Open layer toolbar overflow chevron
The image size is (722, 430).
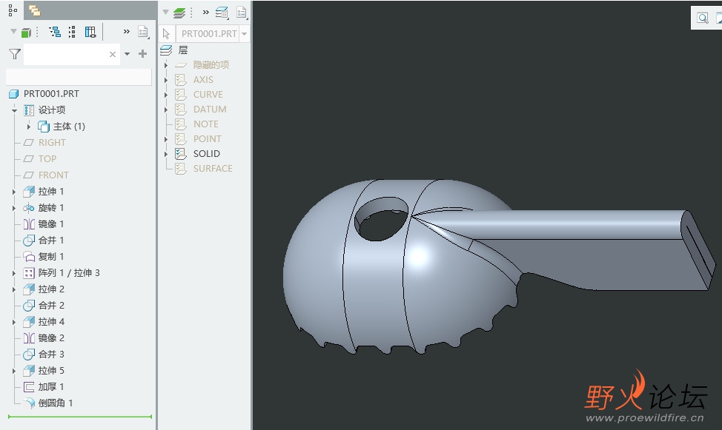(206, 13)
